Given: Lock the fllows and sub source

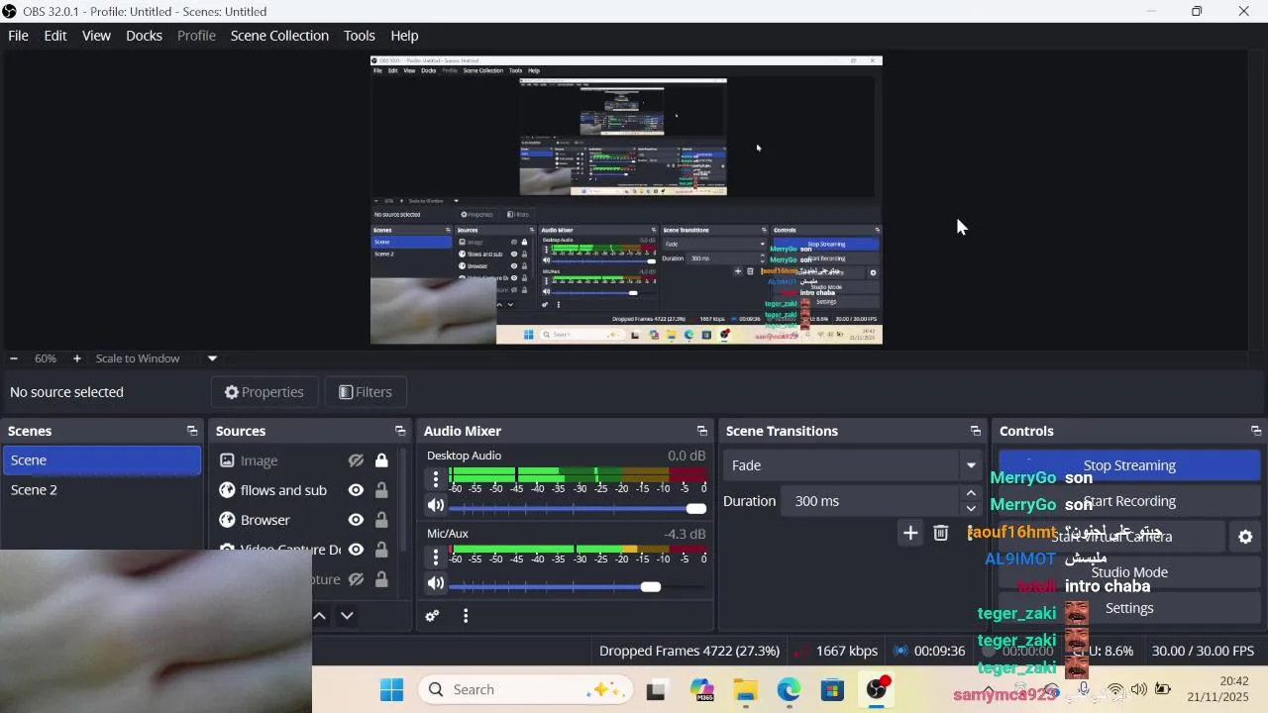Looking at the screenshot, I should pyautogui.click(x=381, y=490).
